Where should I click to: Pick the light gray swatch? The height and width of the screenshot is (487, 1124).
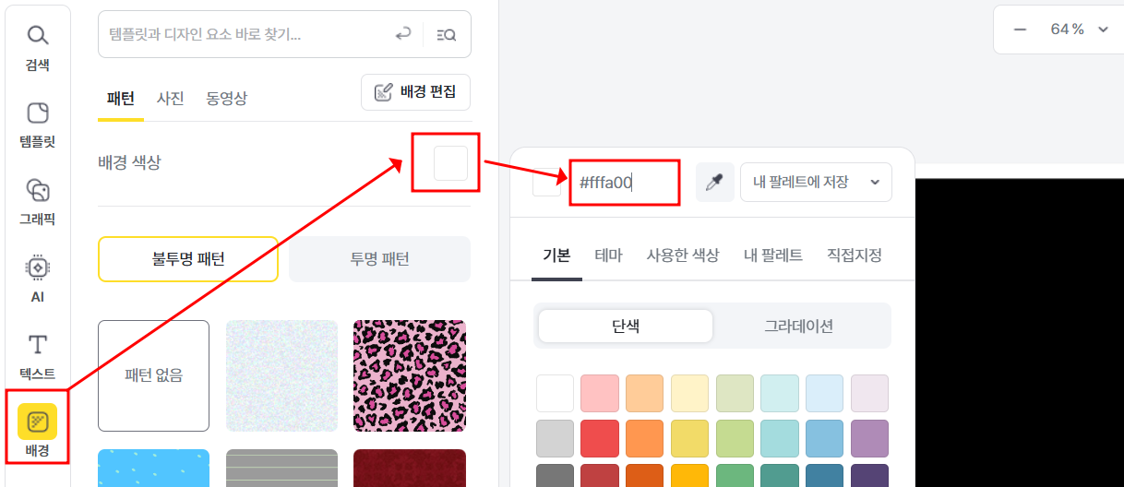tap(555, 438)
